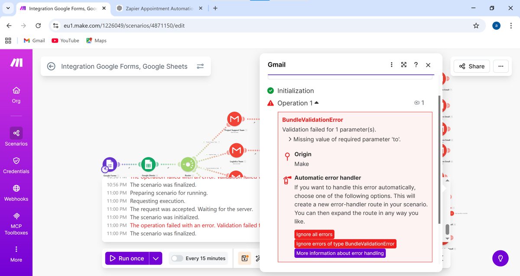Collapse the Operation 1 section
520x276 pixels.
click(316, 103)
